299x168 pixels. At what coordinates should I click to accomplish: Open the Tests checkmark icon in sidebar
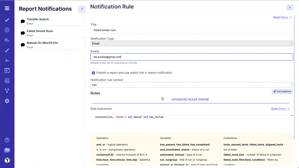[x=7, y=20]
